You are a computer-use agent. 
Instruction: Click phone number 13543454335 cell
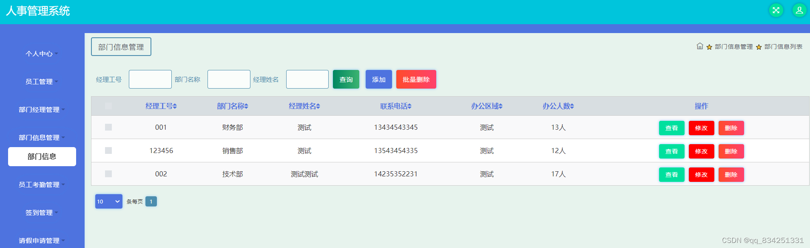(396, 150)
